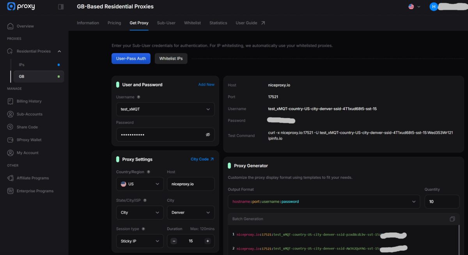Click the US flag language icon
This screenshot has height=255, width=468.
click(x=411, y=7)
